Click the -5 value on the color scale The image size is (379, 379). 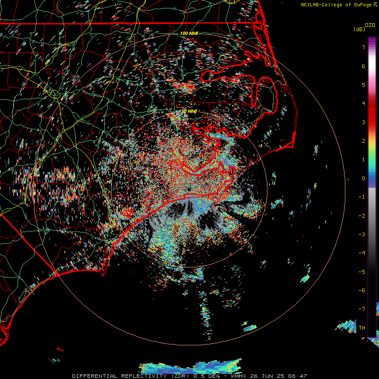(x=362, y=272)
